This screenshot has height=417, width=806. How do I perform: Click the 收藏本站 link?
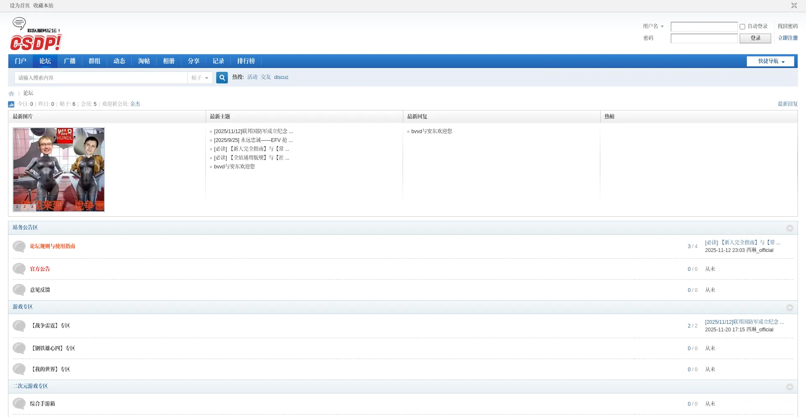point(43,6)
